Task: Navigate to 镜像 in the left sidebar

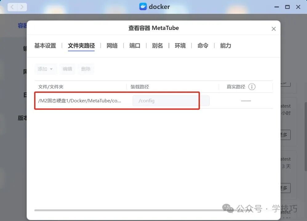Action: tap(25, 48)
